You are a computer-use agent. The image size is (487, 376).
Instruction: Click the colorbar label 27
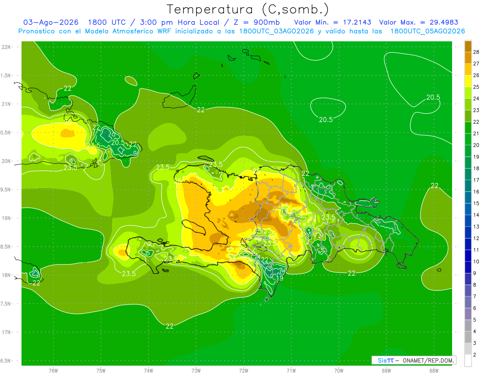click(x=476, y=63)
